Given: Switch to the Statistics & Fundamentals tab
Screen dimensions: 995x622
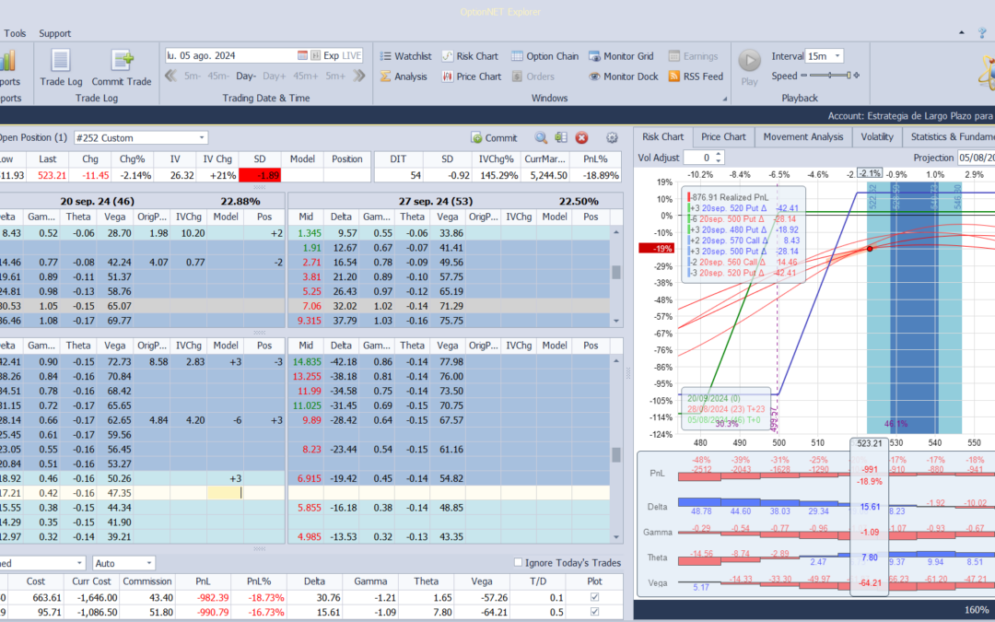Looking at the screenshot, I should pyautogui.click(x=949, y=136).
